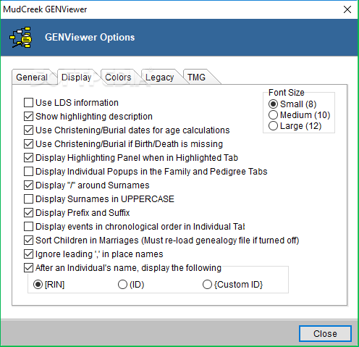Switch to the General tab
This screenshot has height=347, width=359.
click(x=32, y=78)
